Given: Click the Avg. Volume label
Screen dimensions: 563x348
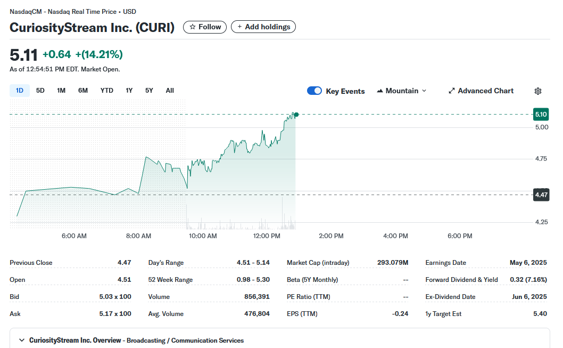Looking at the screenshot, I should tap(166, 314).
